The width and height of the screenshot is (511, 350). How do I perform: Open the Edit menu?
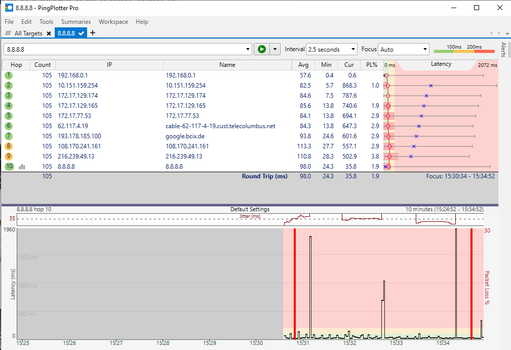click(26, 21)
